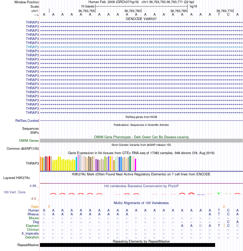Click the orange gap count 3
Screen dimensions: 243x251
49,206
